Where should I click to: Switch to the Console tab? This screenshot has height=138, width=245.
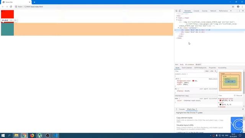click(196, 11)
